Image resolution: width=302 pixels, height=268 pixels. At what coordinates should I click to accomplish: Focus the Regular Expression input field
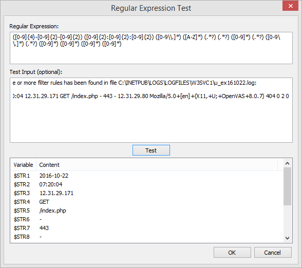(151, 48)
